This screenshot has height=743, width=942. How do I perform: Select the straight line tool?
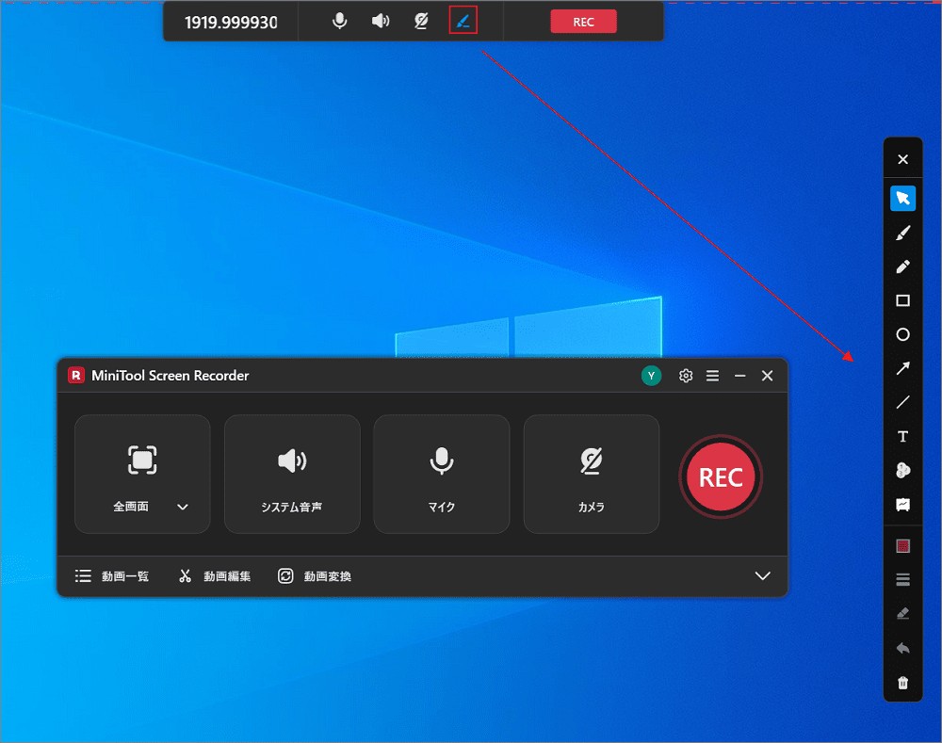tap(902, 402)
